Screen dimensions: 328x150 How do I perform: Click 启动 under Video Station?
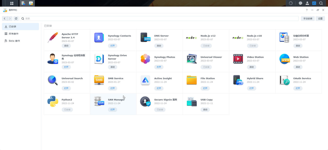(251, 67)
